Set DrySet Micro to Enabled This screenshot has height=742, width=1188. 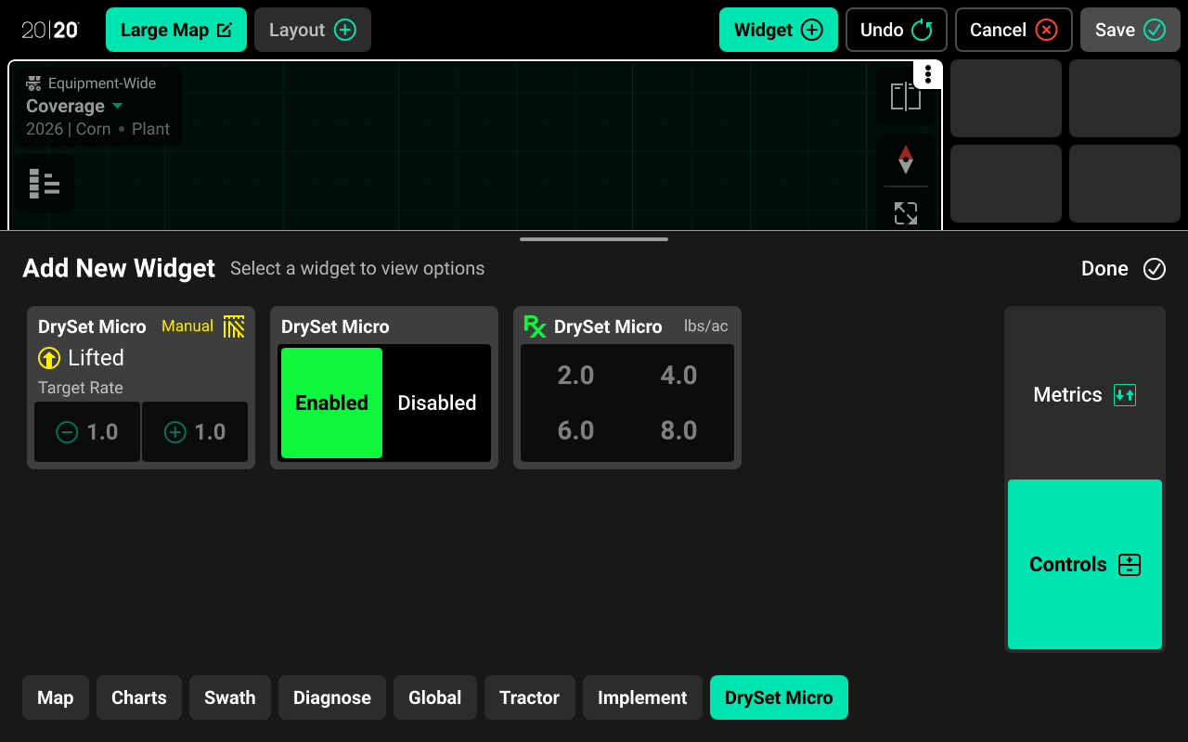coord(331,403)
